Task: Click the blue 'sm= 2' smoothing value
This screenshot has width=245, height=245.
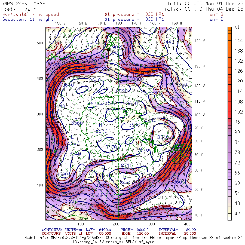Action: 217,19
